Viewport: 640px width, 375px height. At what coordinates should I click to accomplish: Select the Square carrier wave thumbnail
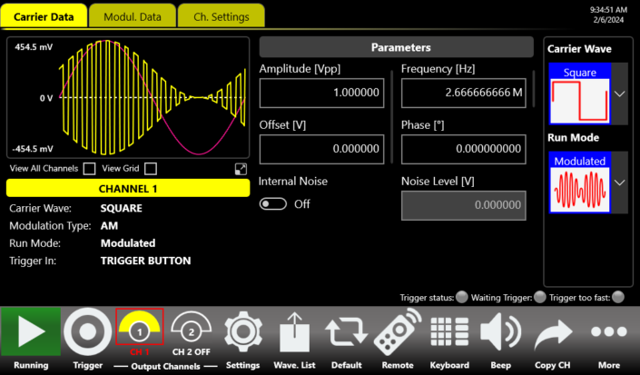pyautogui.click(x=579, y=94)
